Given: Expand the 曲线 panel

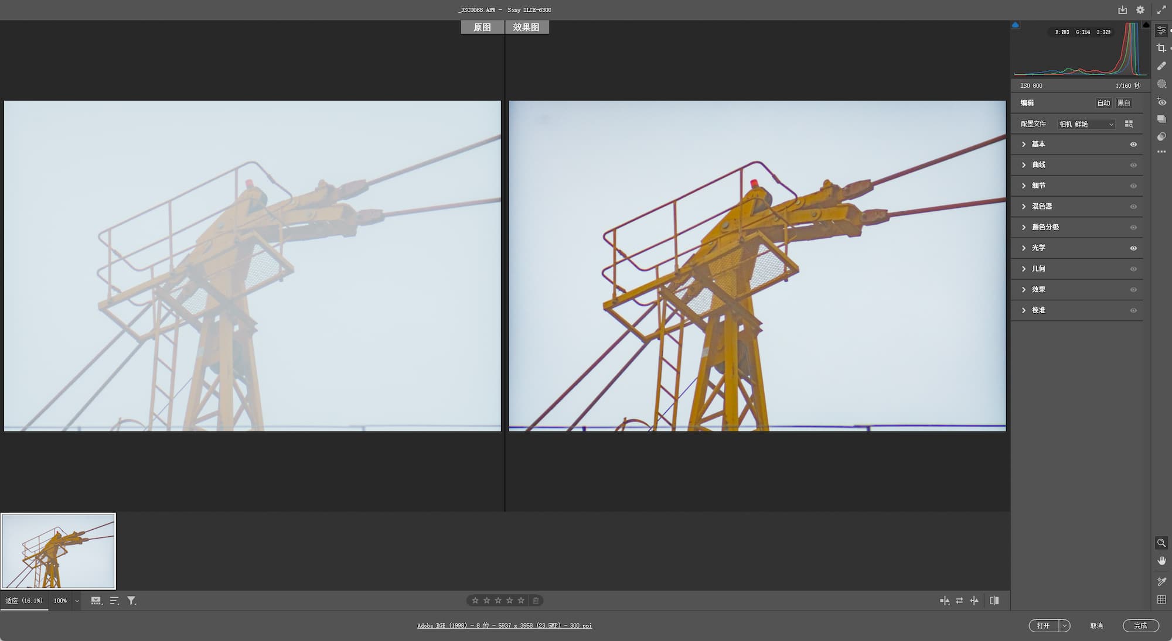Looking at the screenshot, I should pyautogui.click(x=1038, y=165).
